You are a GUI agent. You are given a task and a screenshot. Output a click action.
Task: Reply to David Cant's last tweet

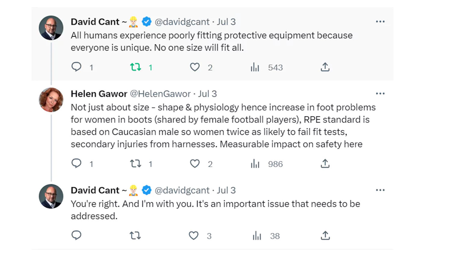click(x=76, y=235)
